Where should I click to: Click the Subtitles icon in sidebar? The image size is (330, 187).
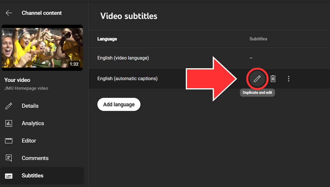9,176
